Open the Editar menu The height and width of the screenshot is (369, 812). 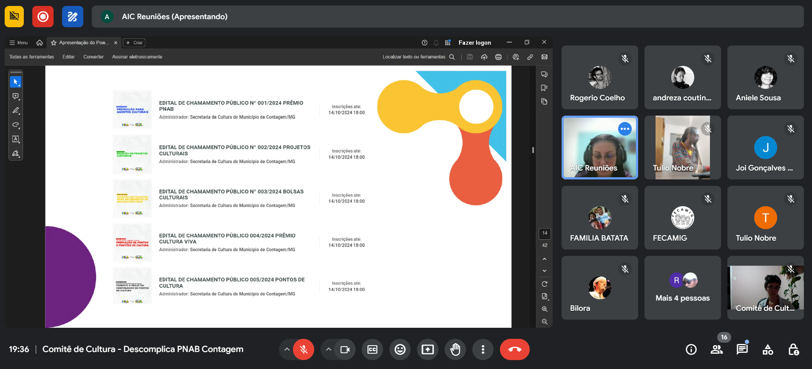pyautogui.click(x=68, y=57)
